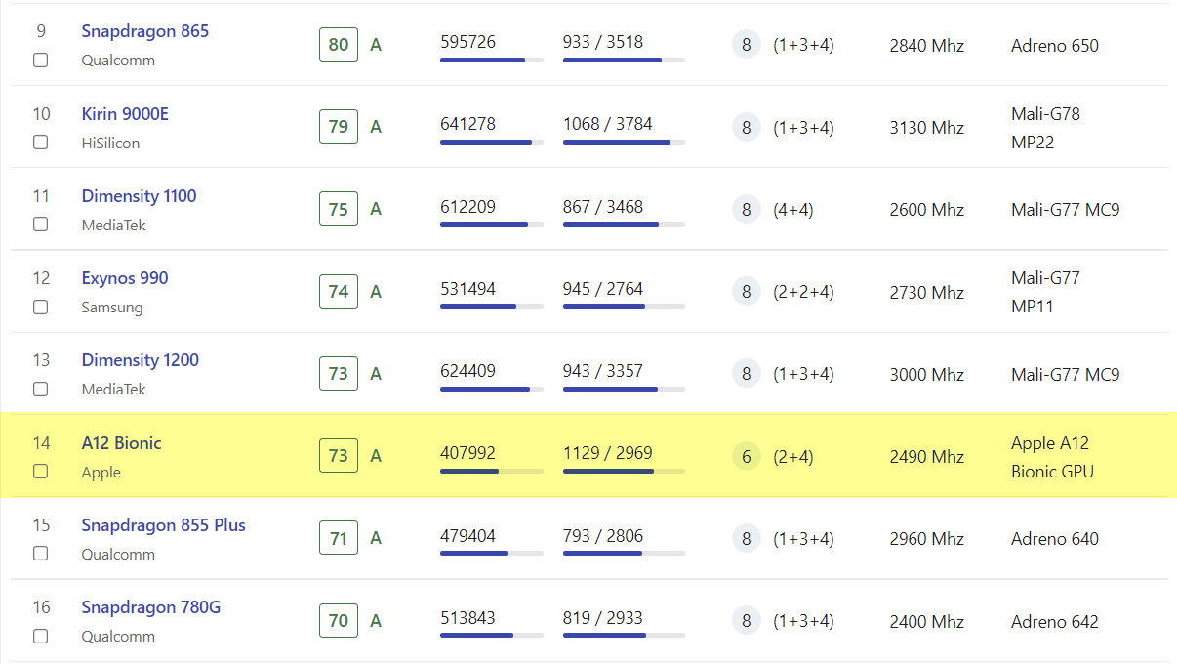1177x664 pixels.
Task: Tick the compare checkbox for Snapdragon 865
Action: point(40,61)
